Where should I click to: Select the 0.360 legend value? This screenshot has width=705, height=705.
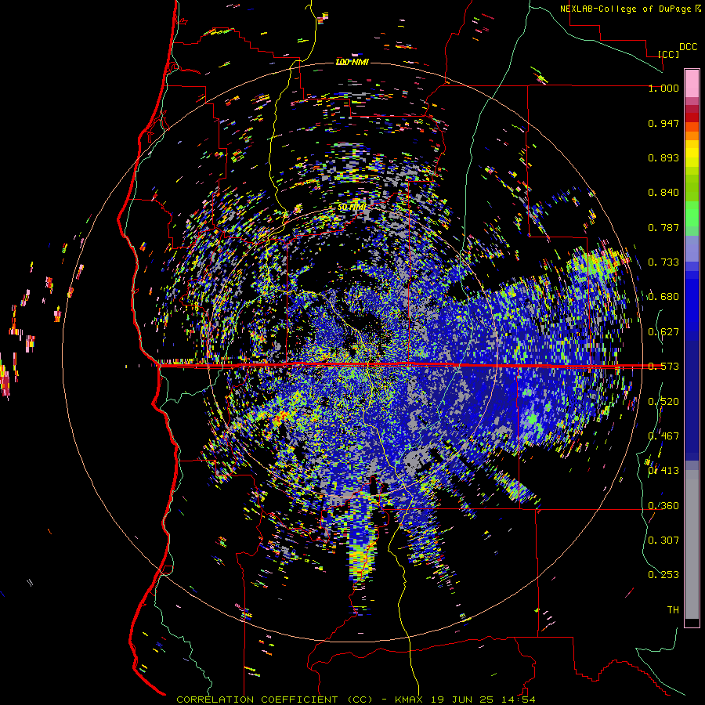[663, 506]
